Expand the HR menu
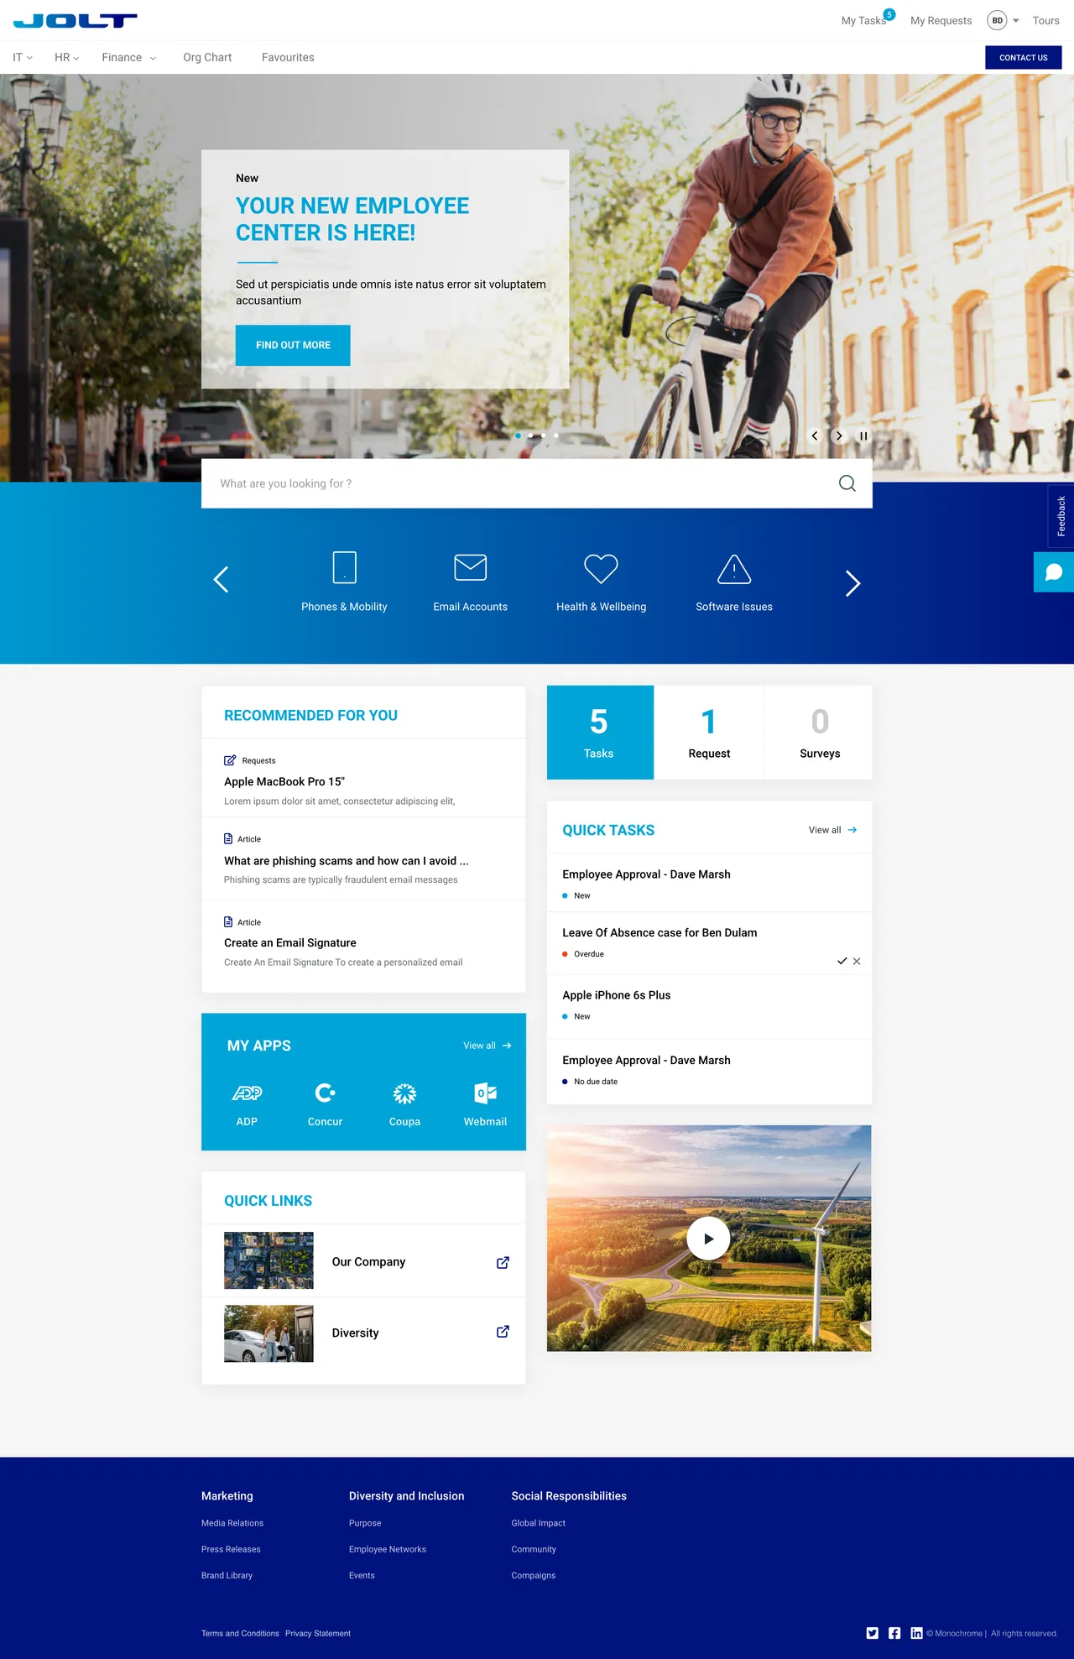The image size is (1074, 1659). (x=66, y=58)
